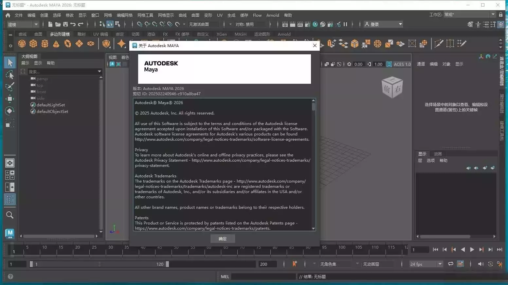The height and width of the screenshot is (285, 508).
Task: Redo with the right-curving arrow icon
Action: pos(81,24)
